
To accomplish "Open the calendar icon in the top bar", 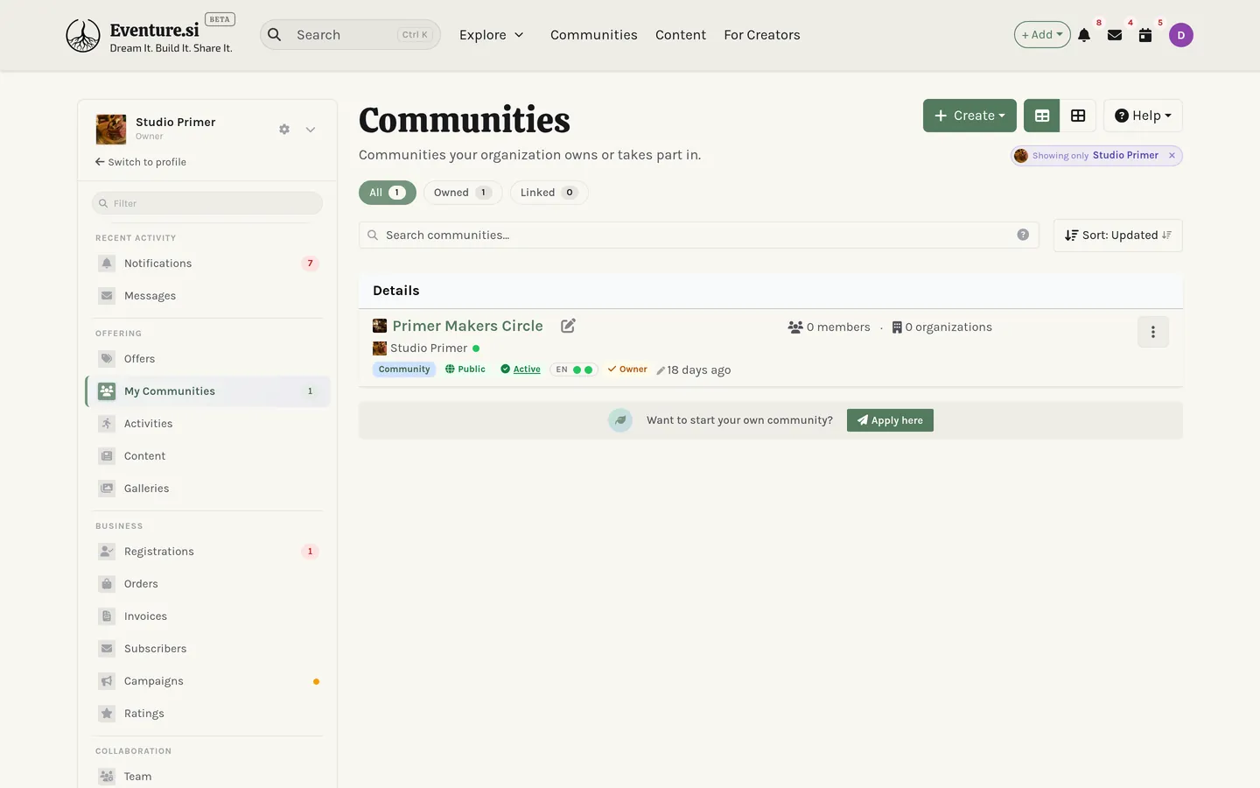I will (x=1145, y=35).
